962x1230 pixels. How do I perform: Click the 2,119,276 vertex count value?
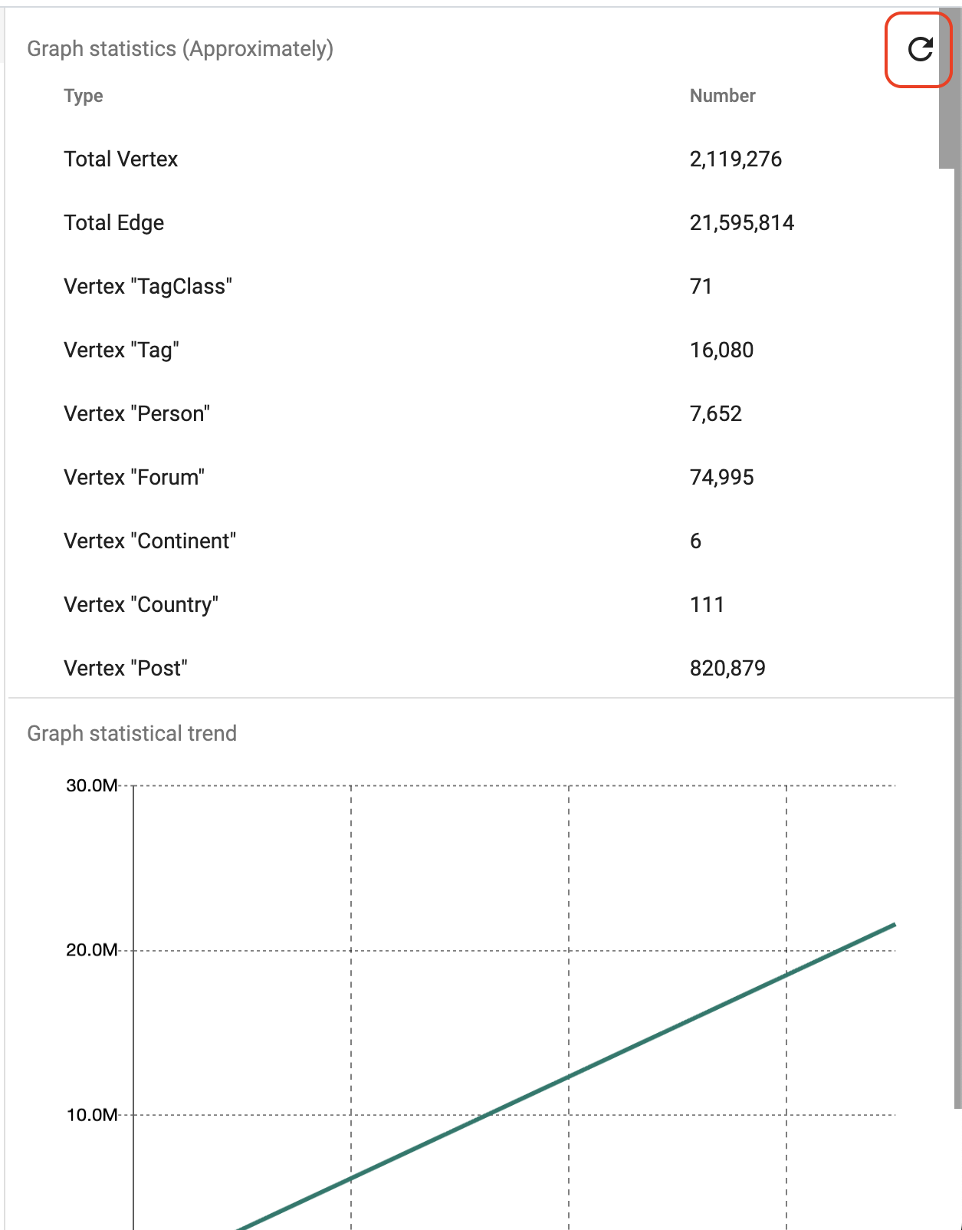pyautogui.click(x=735, y=160)
